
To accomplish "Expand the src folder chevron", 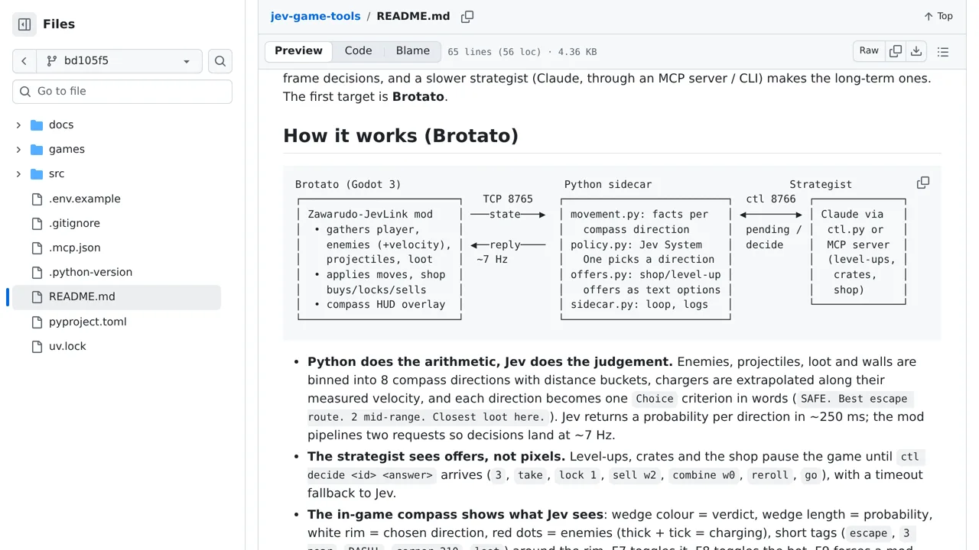I will [x=18, y=174].
